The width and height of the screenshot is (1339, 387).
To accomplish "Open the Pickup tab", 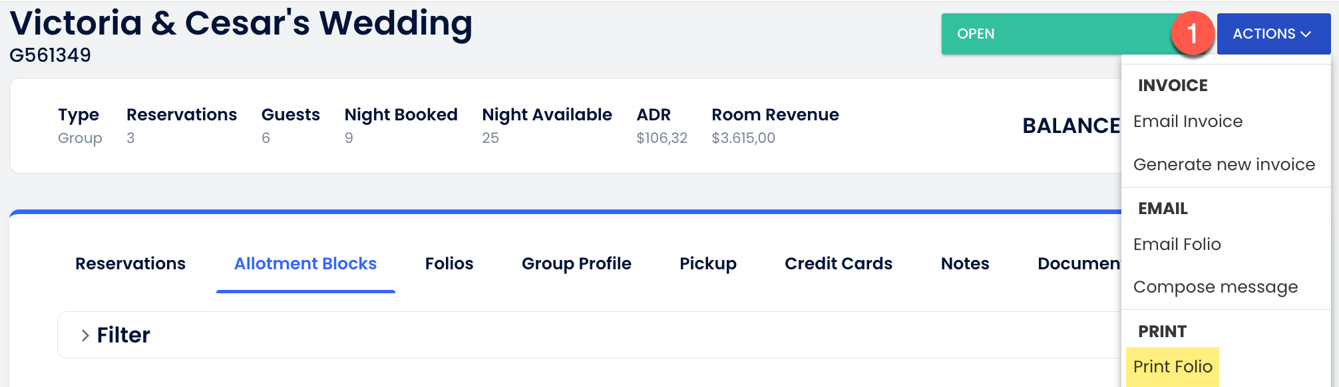I will pos(707,264).
